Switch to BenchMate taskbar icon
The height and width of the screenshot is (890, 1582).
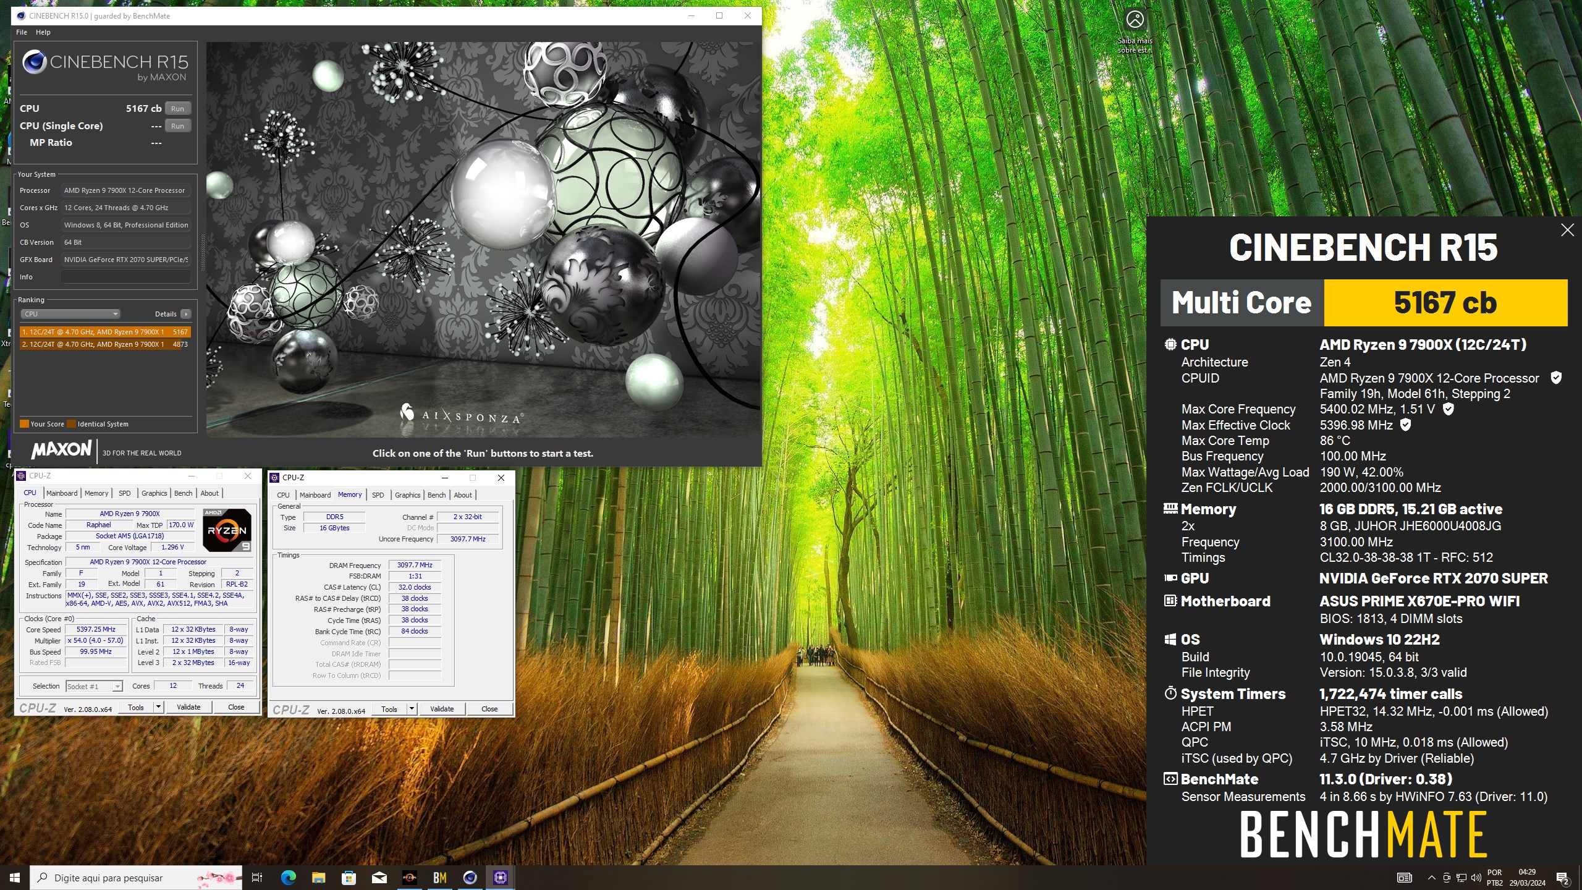click(x=439, y=878)
